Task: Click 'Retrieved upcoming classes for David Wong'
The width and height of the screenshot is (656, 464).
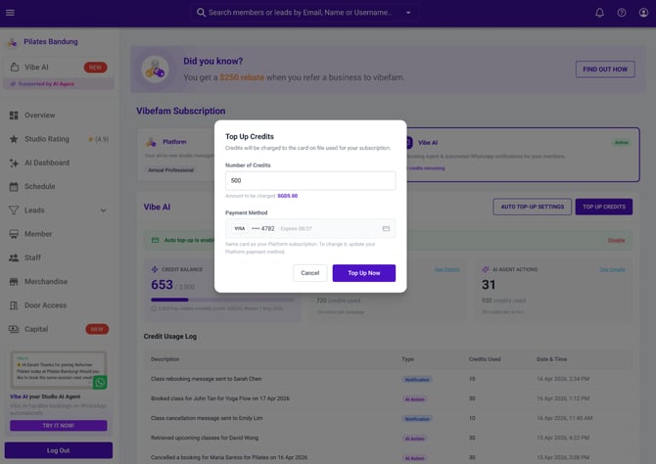Action: (x=205, y=438)
